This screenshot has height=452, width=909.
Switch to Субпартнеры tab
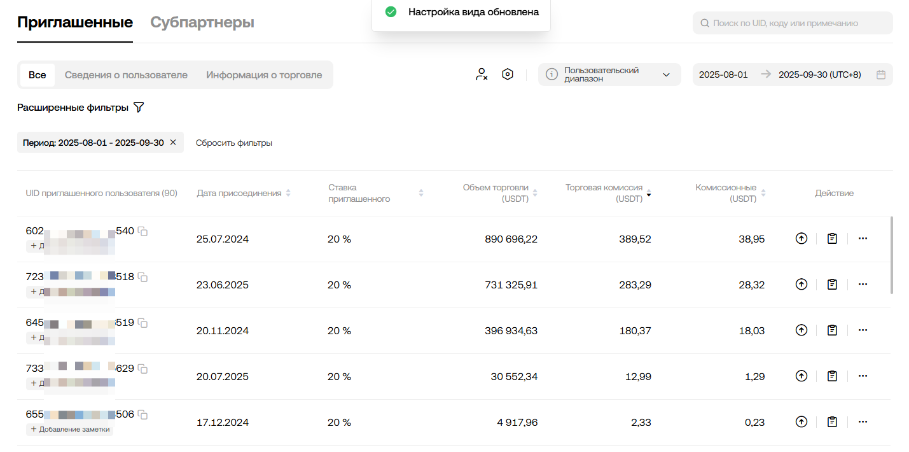tap(202, 23)
